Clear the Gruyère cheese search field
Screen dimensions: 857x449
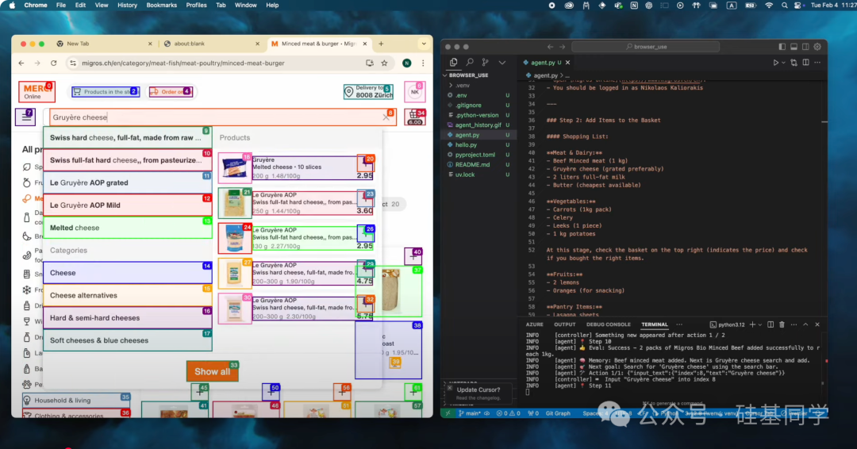point(386,117)
